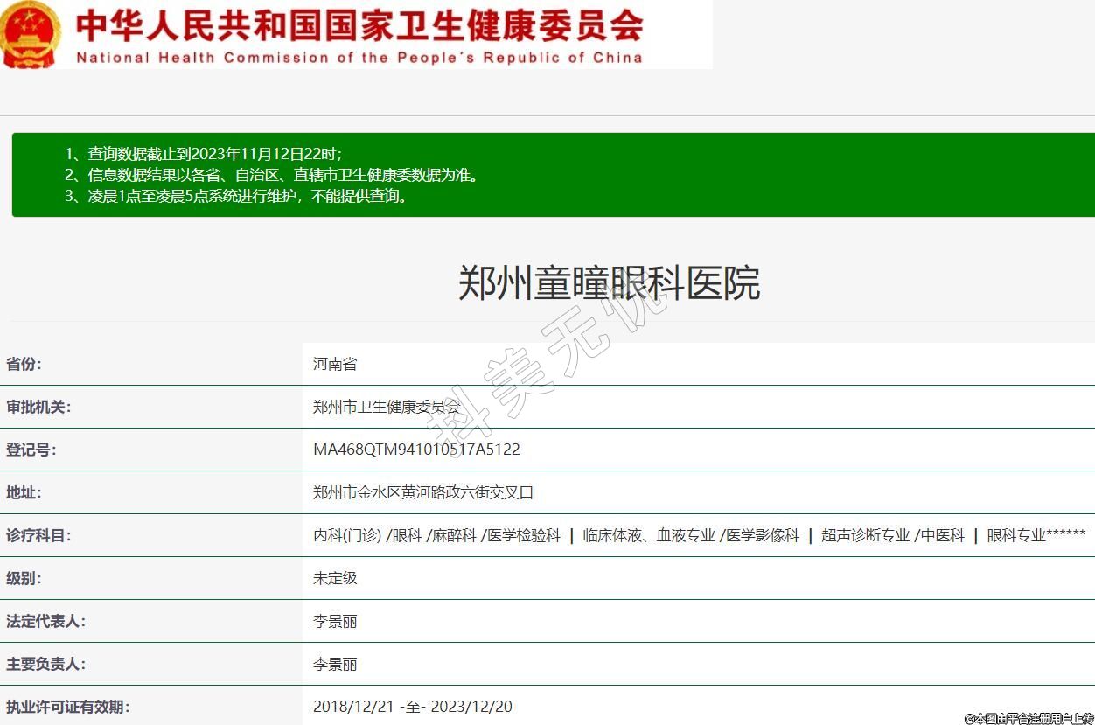Image resolution: width=1095 pixels, height=725 pixels.
Task: Click the English 'National Health Commission' subtitle
Action: pyautogui.click(x=359, y=58)
